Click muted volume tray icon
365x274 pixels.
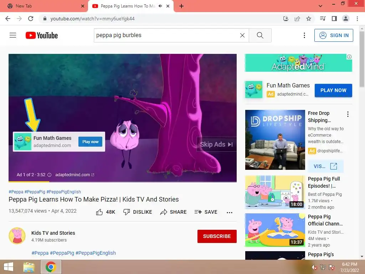click(314, 267)
